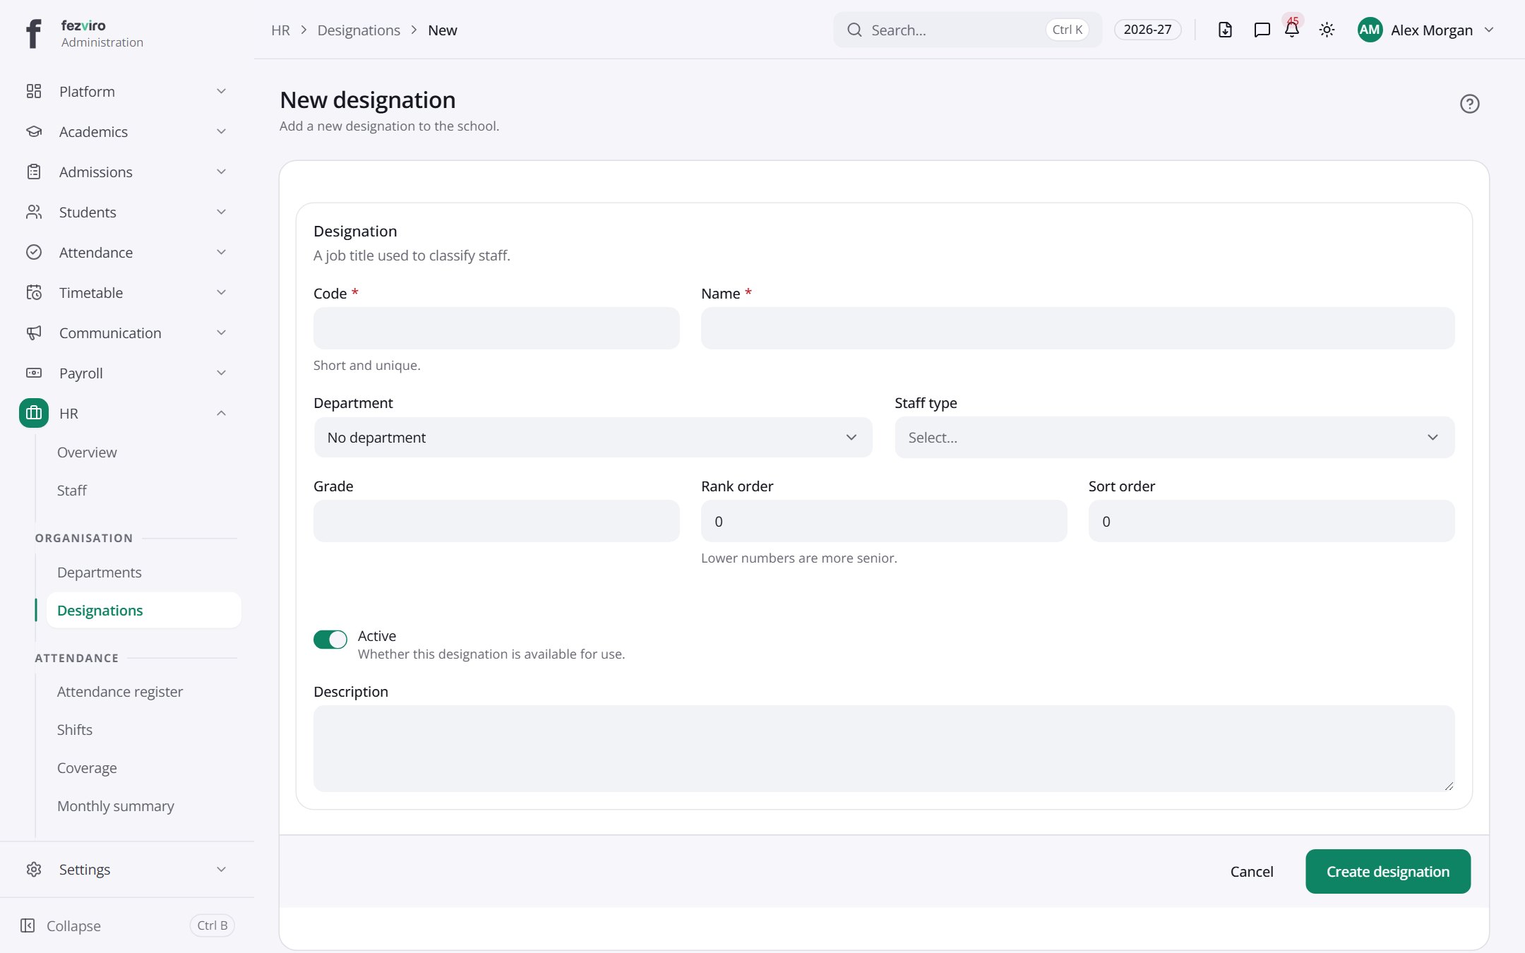Open the Monthly summary sidebar item
Image resolution: width=1525 pixels, height=953 pixels.
143,805
